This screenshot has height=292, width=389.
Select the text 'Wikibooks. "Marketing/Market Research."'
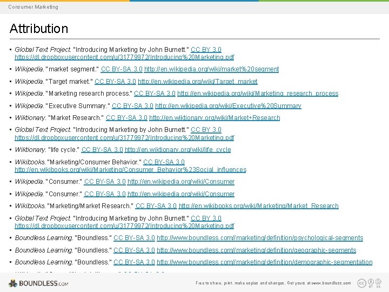[x=74, y=206]
